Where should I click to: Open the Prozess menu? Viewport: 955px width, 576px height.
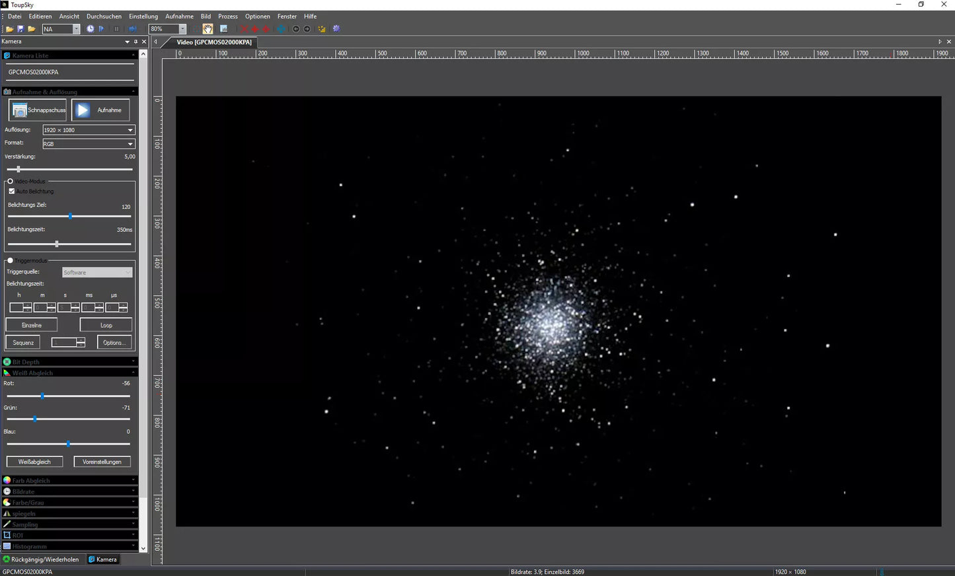click(x=227, y=16)
